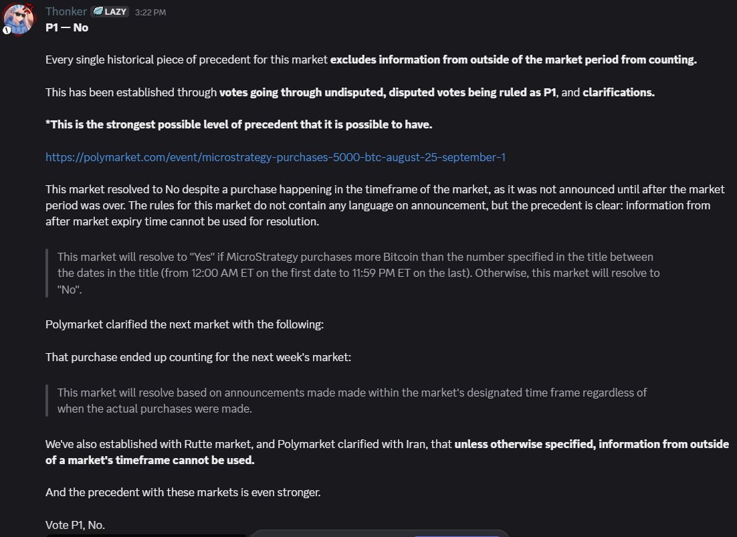
Task: Click the line "That purchase ended up counting"
Action: point(199,357)
